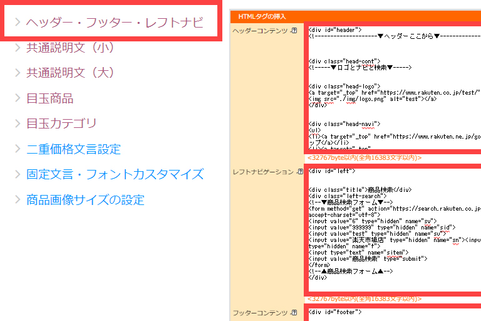Click the byte limit note under header textarea

coord(365,158)
